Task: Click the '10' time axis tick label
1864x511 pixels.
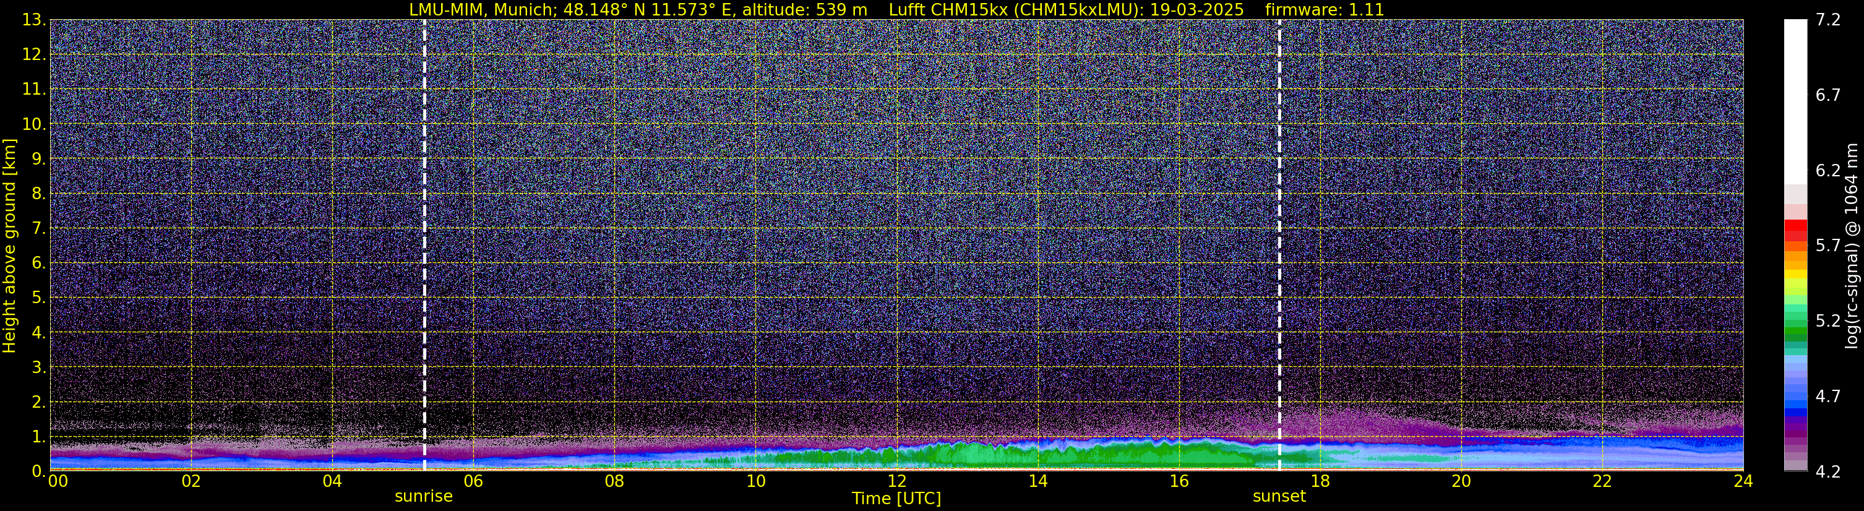Action: pos(755,482)
